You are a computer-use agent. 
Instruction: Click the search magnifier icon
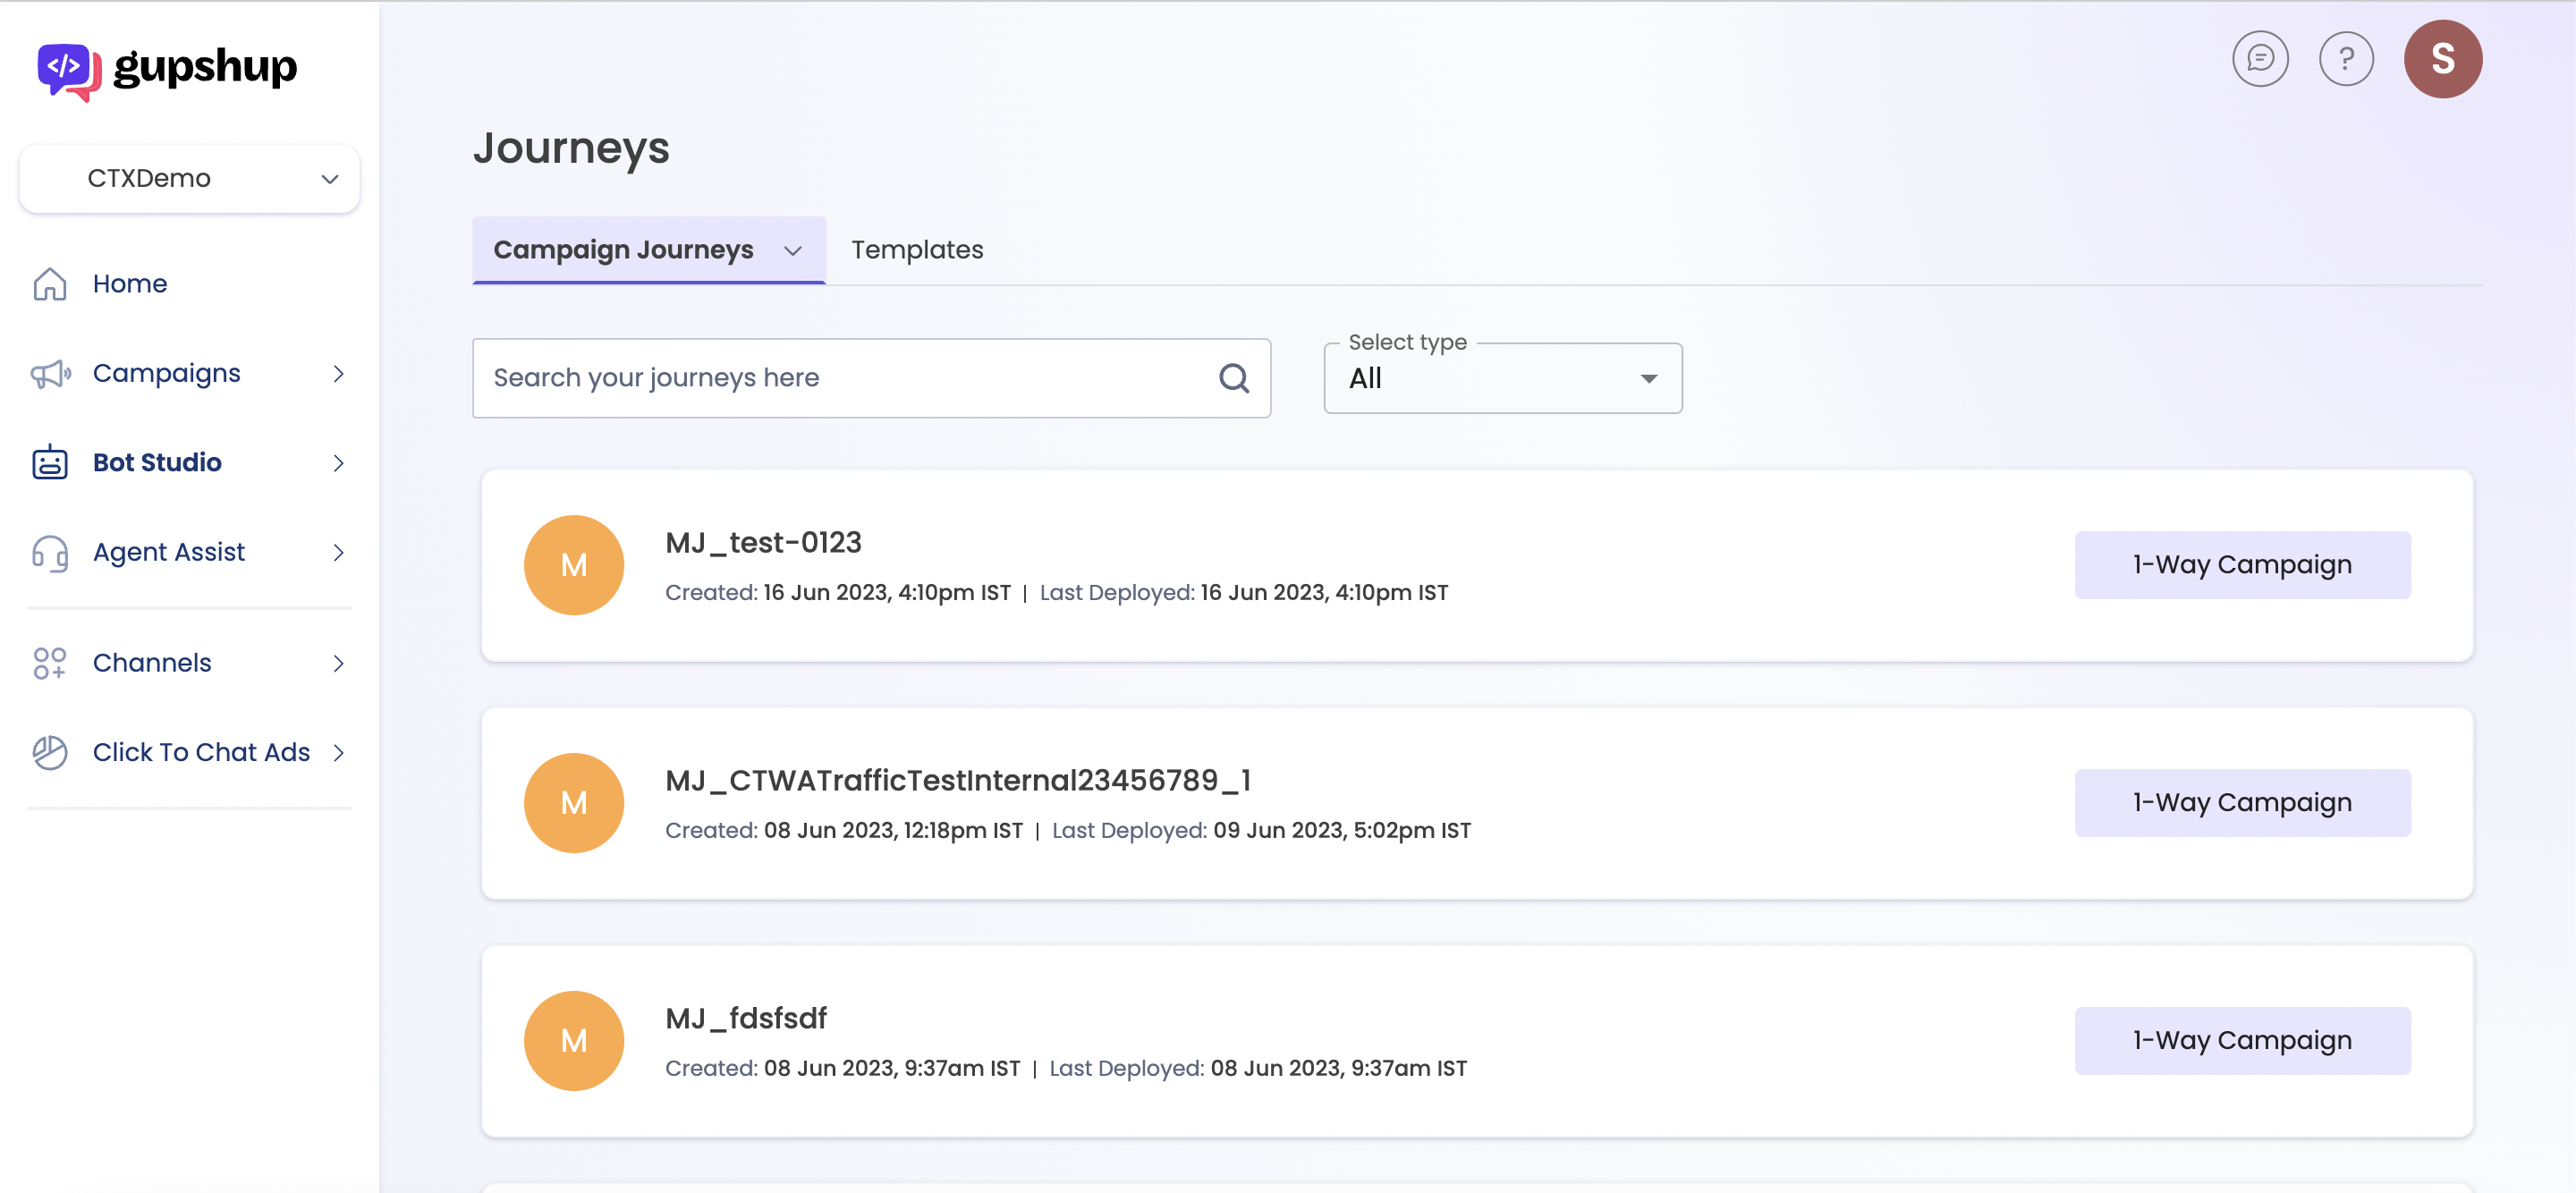pos(1233,378)
